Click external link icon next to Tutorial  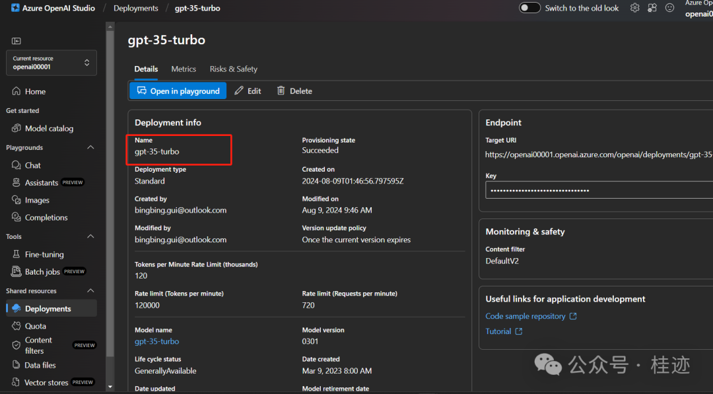518,331
